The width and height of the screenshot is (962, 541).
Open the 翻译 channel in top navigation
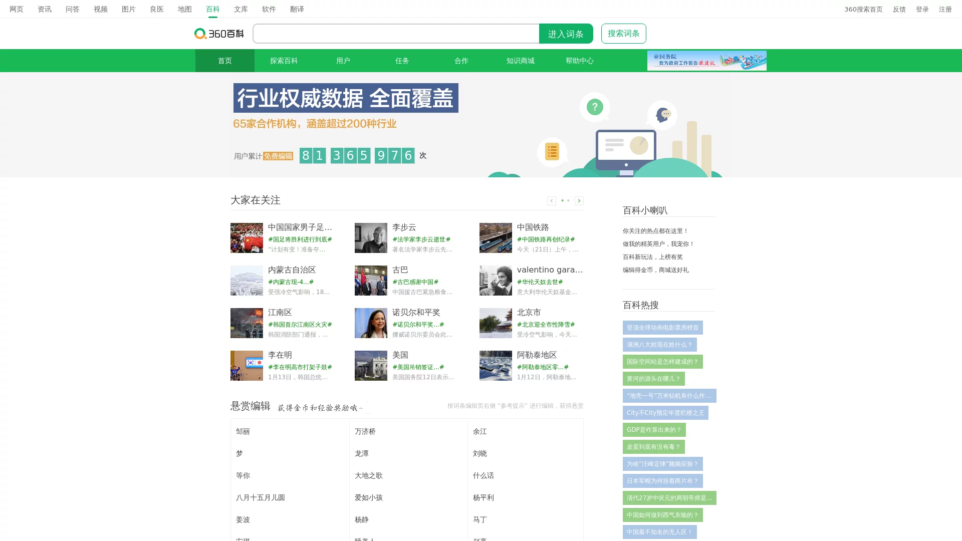point(297,9)
